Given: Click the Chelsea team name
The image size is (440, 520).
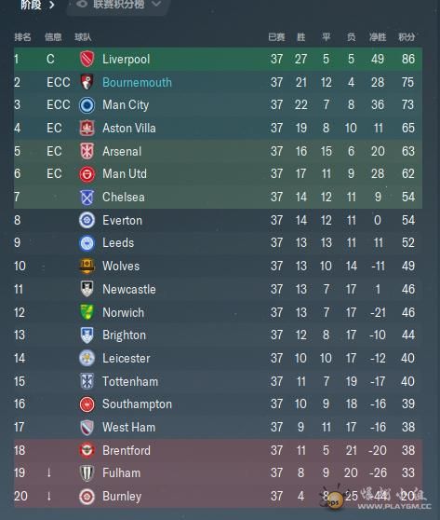Looking at the screenshot, I should (124, 197).
